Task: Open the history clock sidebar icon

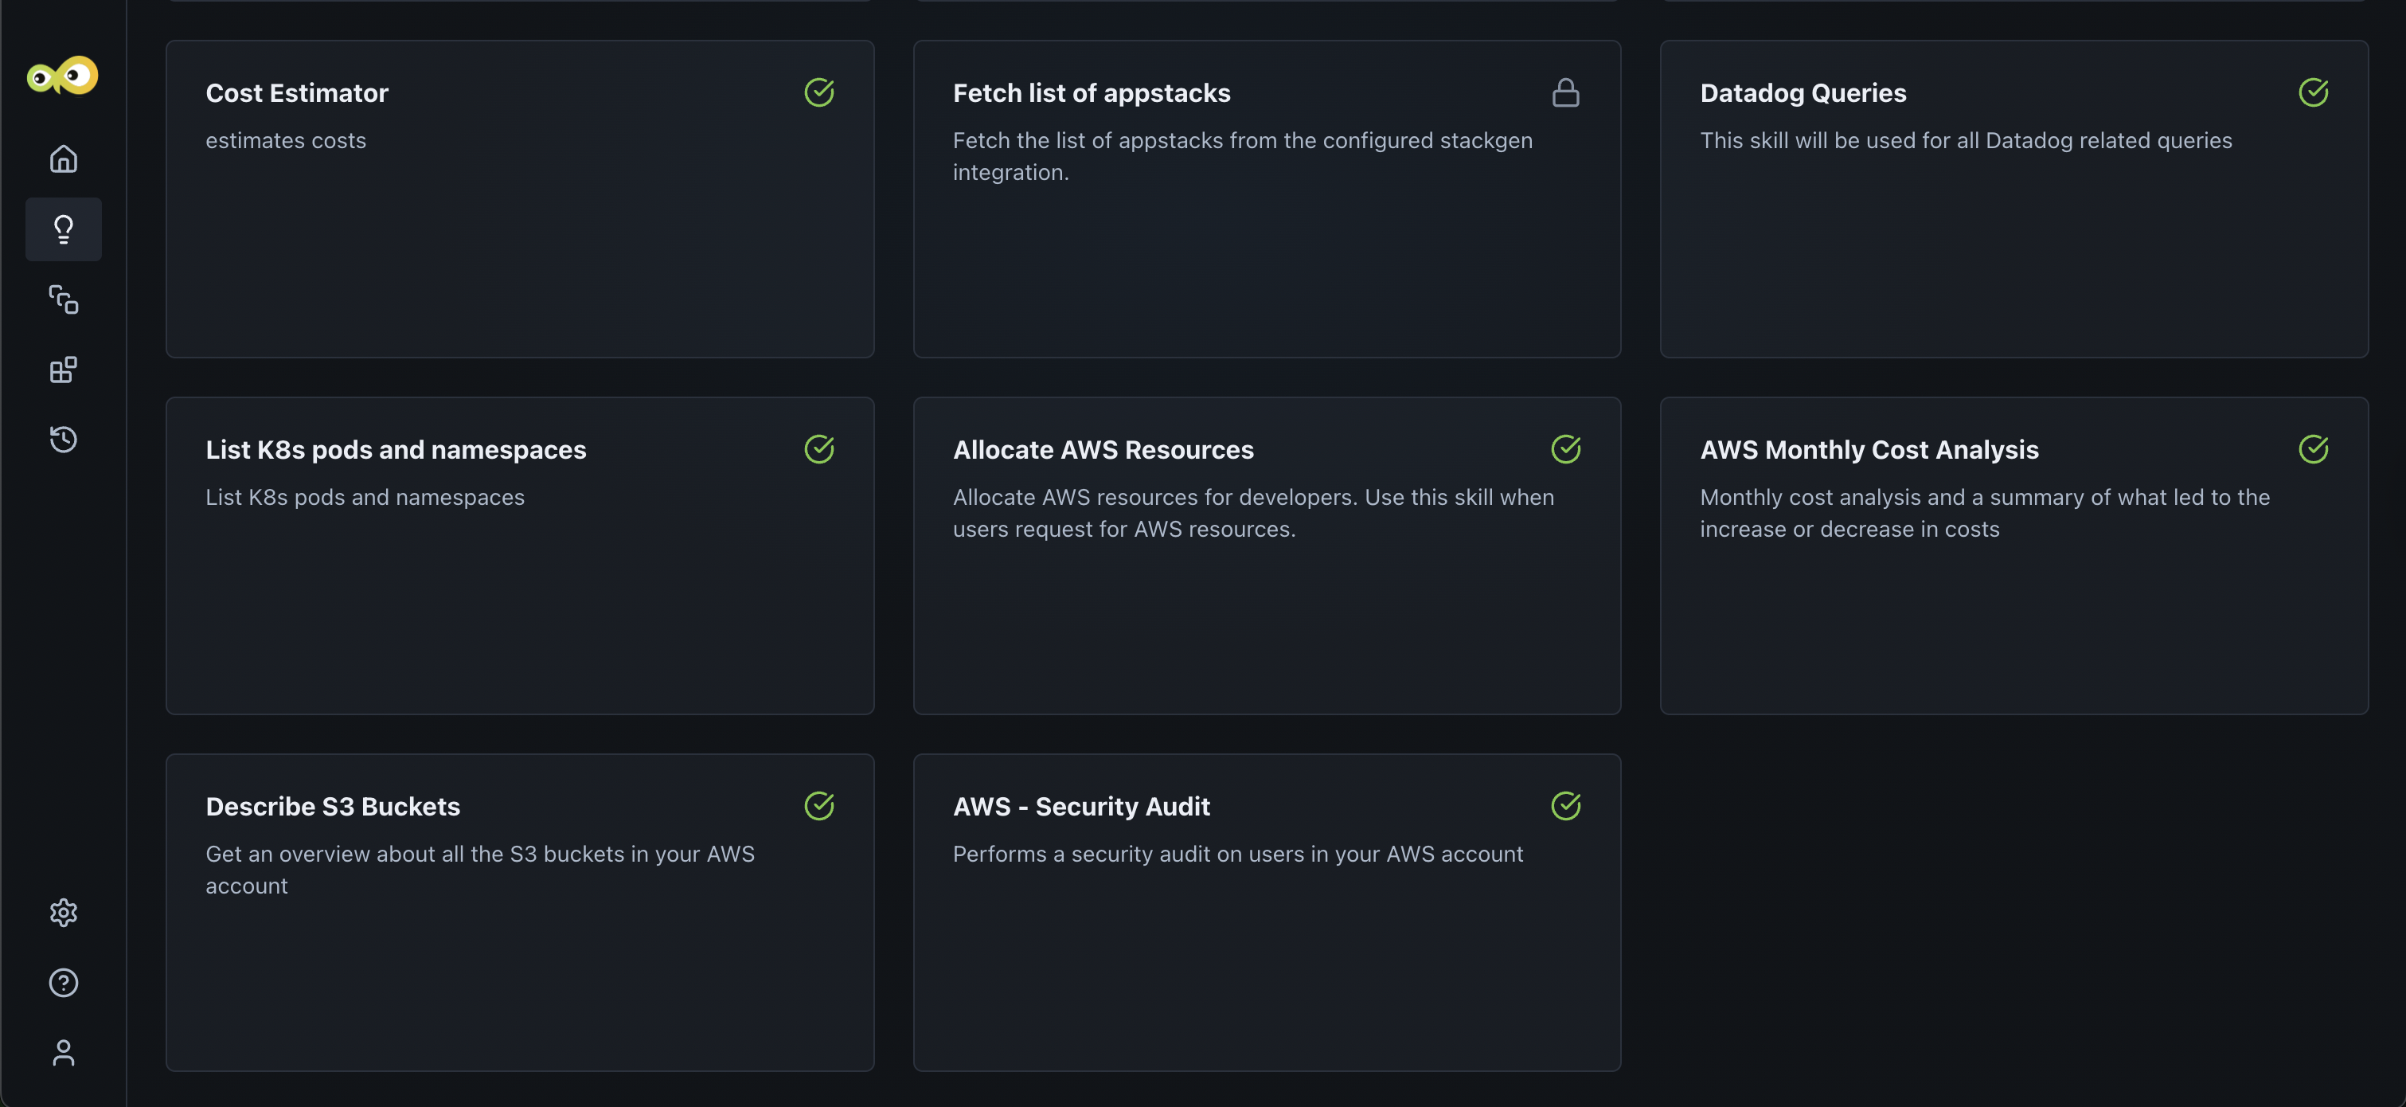Action: click(x=64, y=439)
